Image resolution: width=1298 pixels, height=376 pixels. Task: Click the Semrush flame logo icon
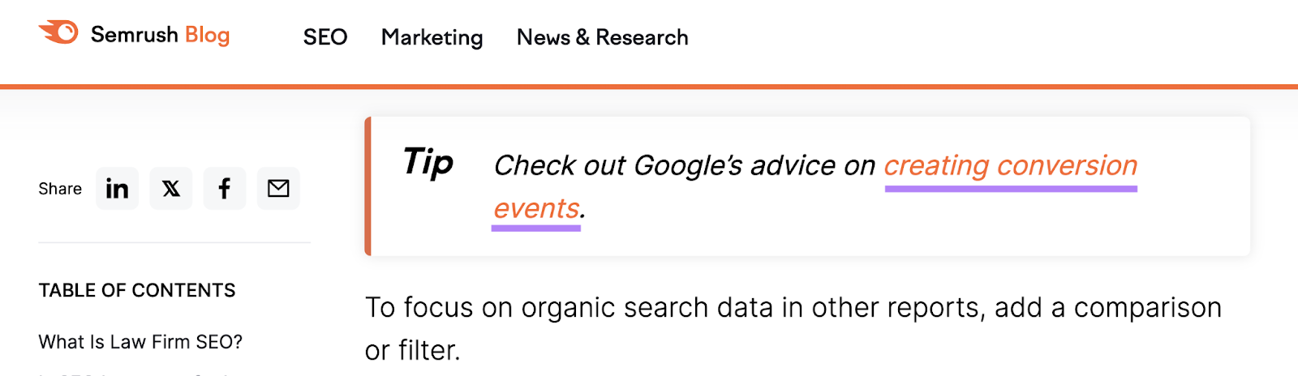(58, 33)
